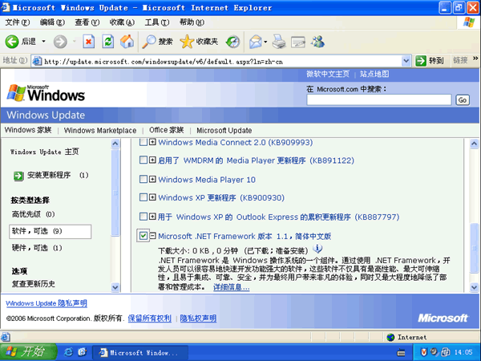This screenshot has height=361, width=481.
Task: Open 详细信息... link for .NET Framework
Action: click(232, 287)
